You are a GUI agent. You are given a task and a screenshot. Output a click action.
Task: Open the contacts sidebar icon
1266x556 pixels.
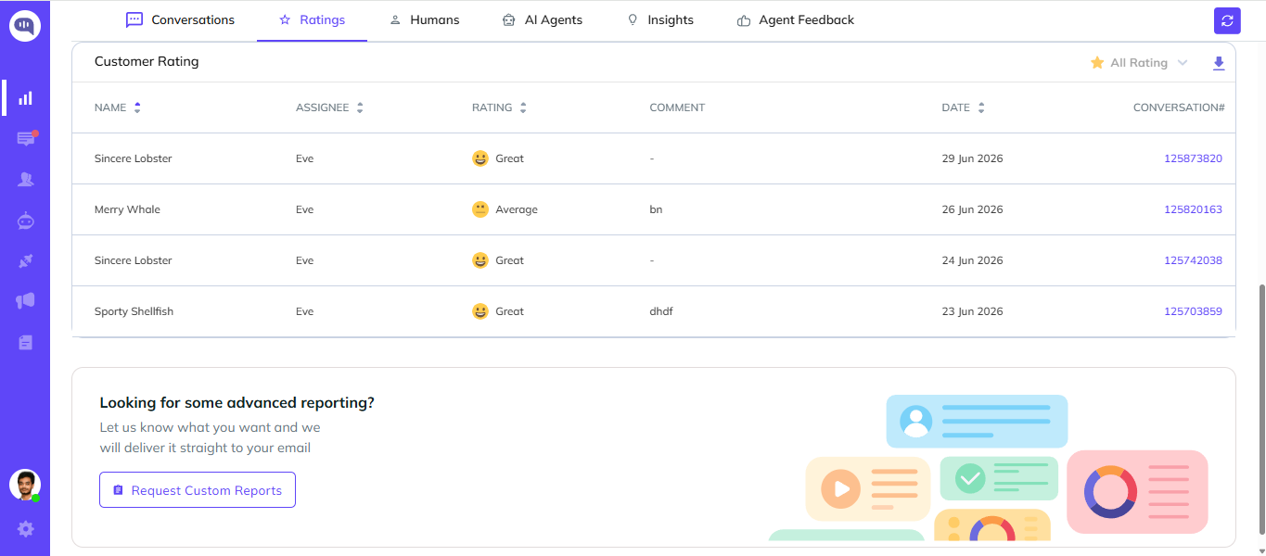26,180
